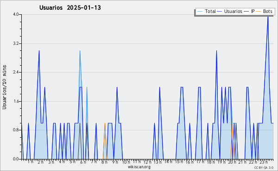Click the "15 h" x-axis label
This screenshot has width=278, height=171.
click(x=179, y=162)
